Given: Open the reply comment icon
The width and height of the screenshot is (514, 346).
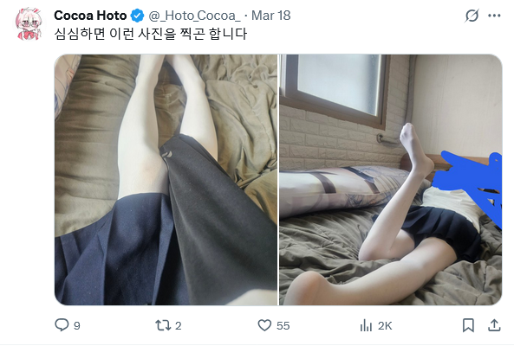Looking at the screenshot, I should pyautogui.click(x=62, y=325).
